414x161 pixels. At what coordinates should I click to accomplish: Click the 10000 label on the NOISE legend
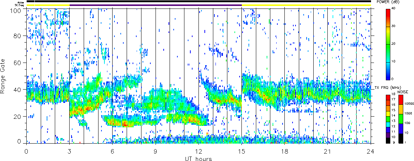tap(409, 104)
